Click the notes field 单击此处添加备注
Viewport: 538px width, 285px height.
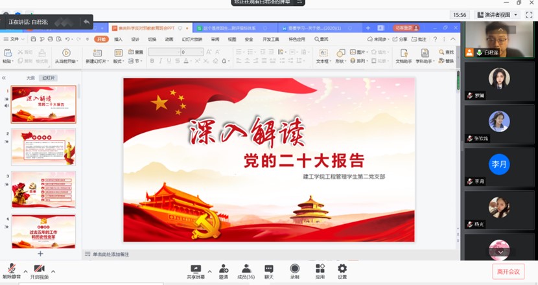111,254
